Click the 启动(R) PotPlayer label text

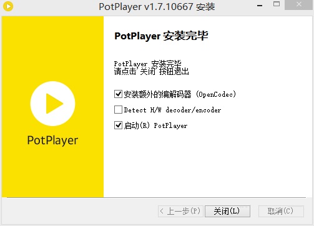pos(155,125)
